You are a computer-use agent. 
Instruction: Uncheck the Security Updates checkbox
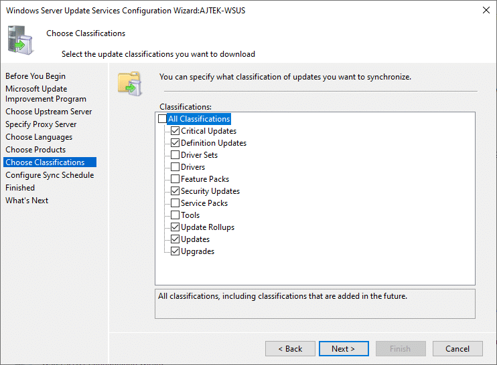175,191
